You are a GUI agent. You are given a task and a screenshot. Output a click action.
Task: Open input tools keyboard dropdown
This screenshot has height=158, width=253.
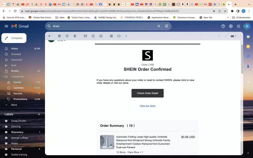234,36
